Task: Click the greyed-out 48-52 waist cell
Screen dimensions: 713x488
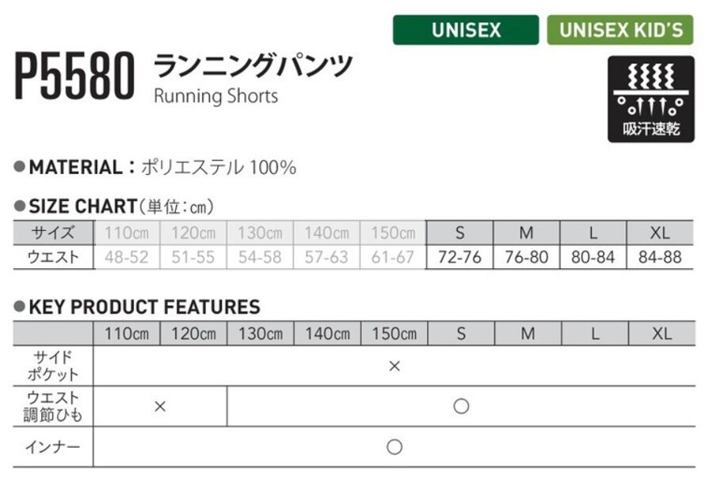Action: 127,258
